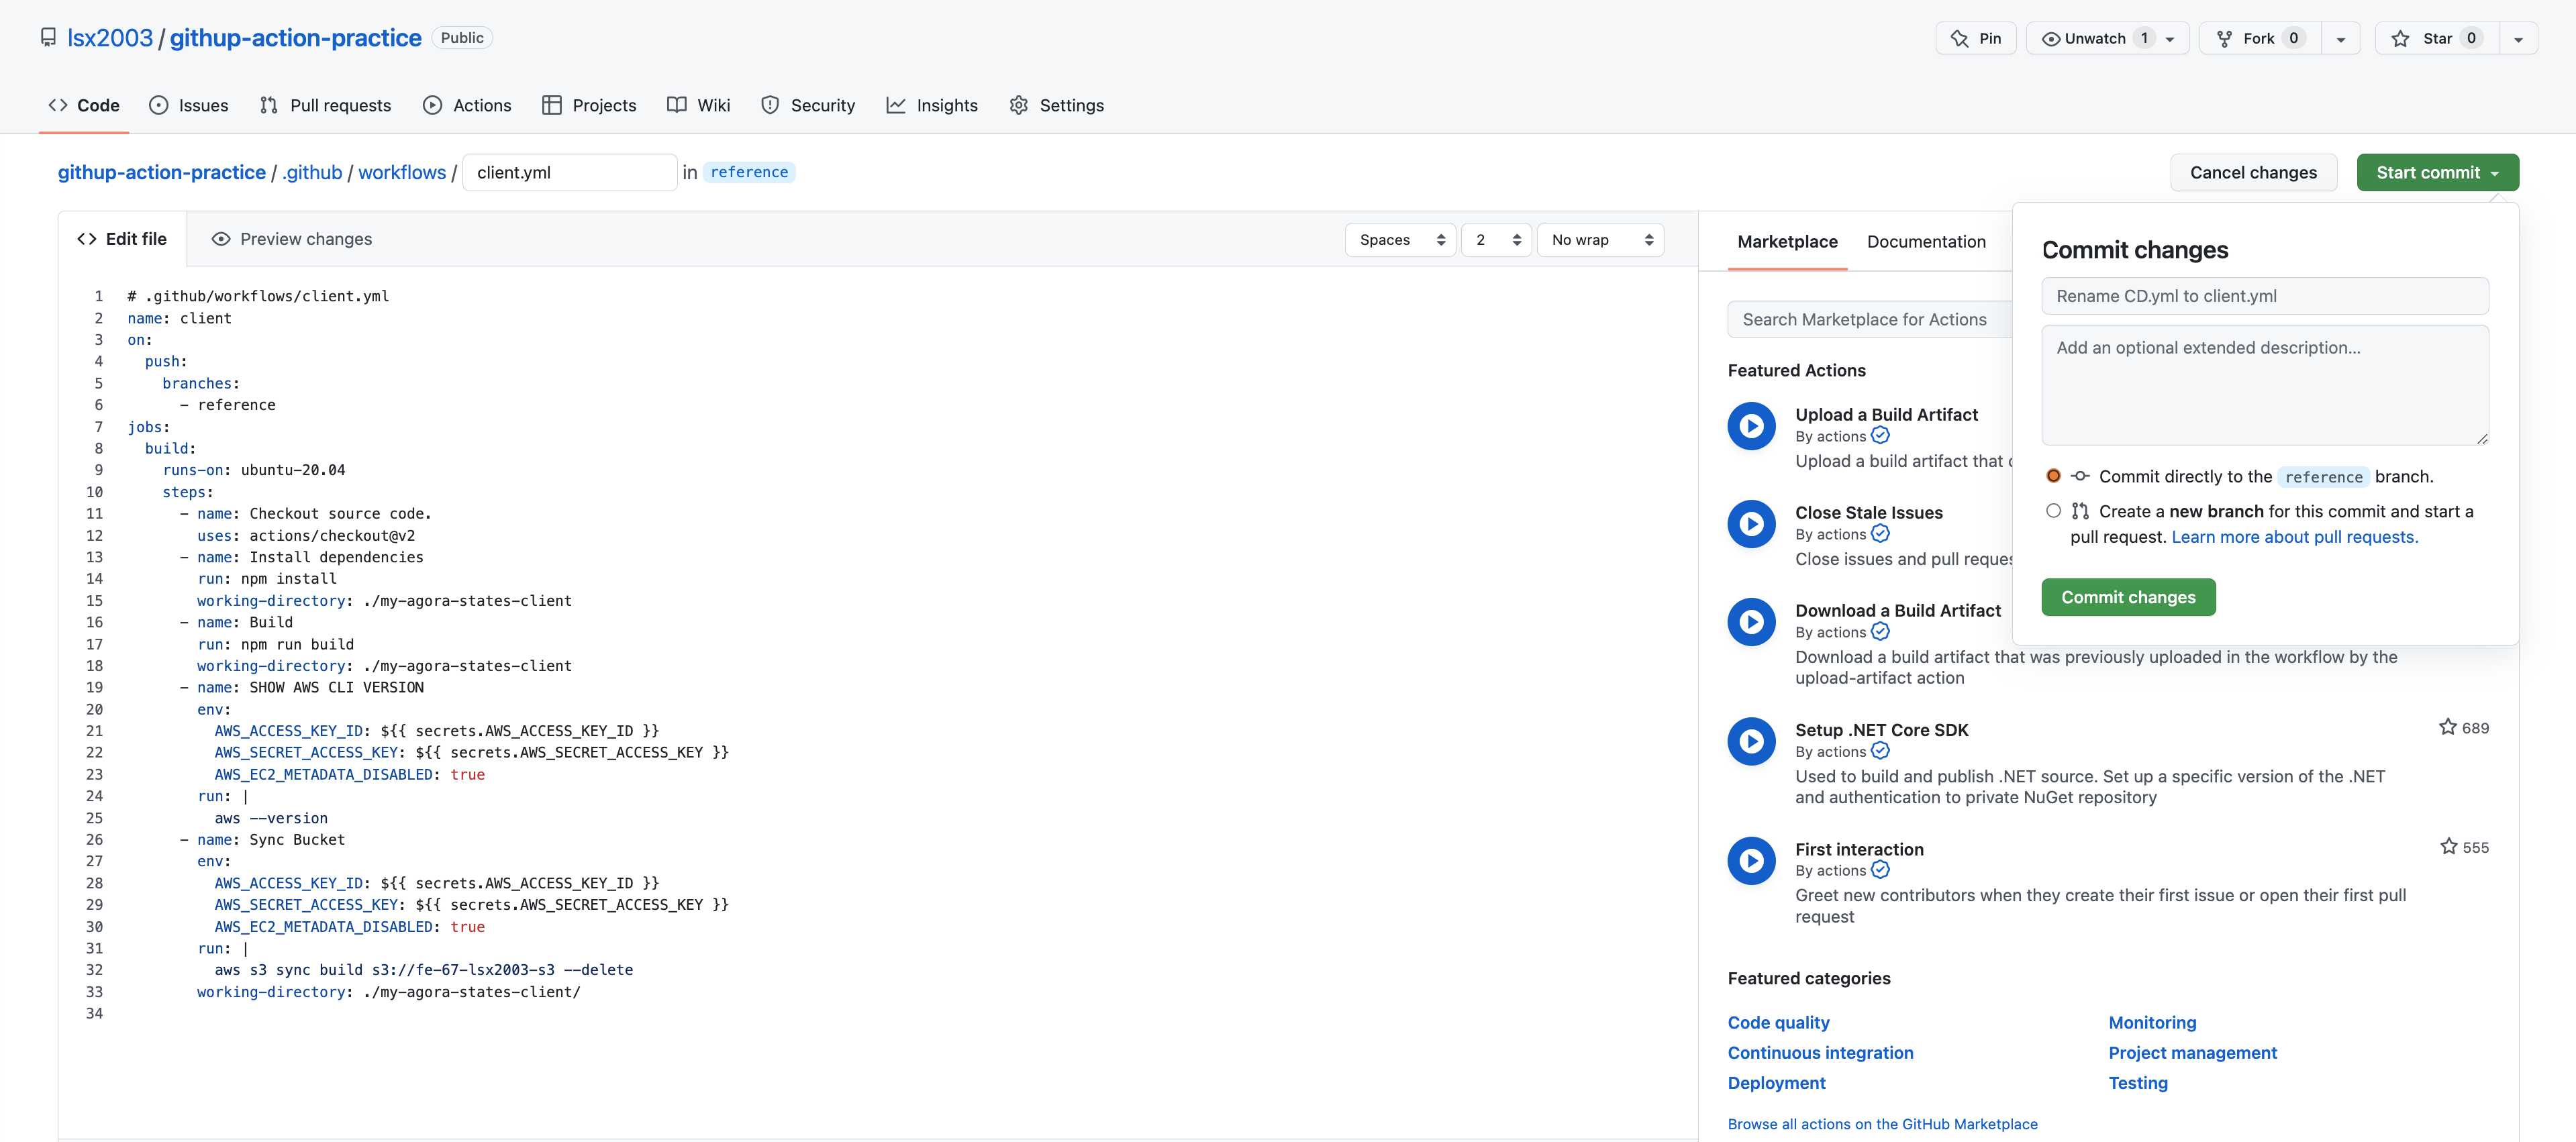Click verified badge under Setup .NET Core SDK

click(1880, 750)
